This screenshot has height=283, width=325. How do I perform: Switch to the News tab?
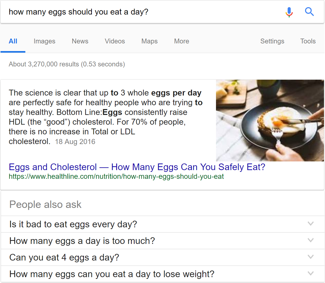80,41
